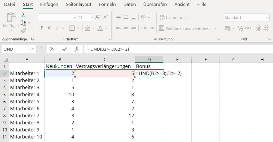Image resolution: width=273 pixels, height=142 pixels.
Task: Click the Format Painter brush icon
Action: (23, 31)
